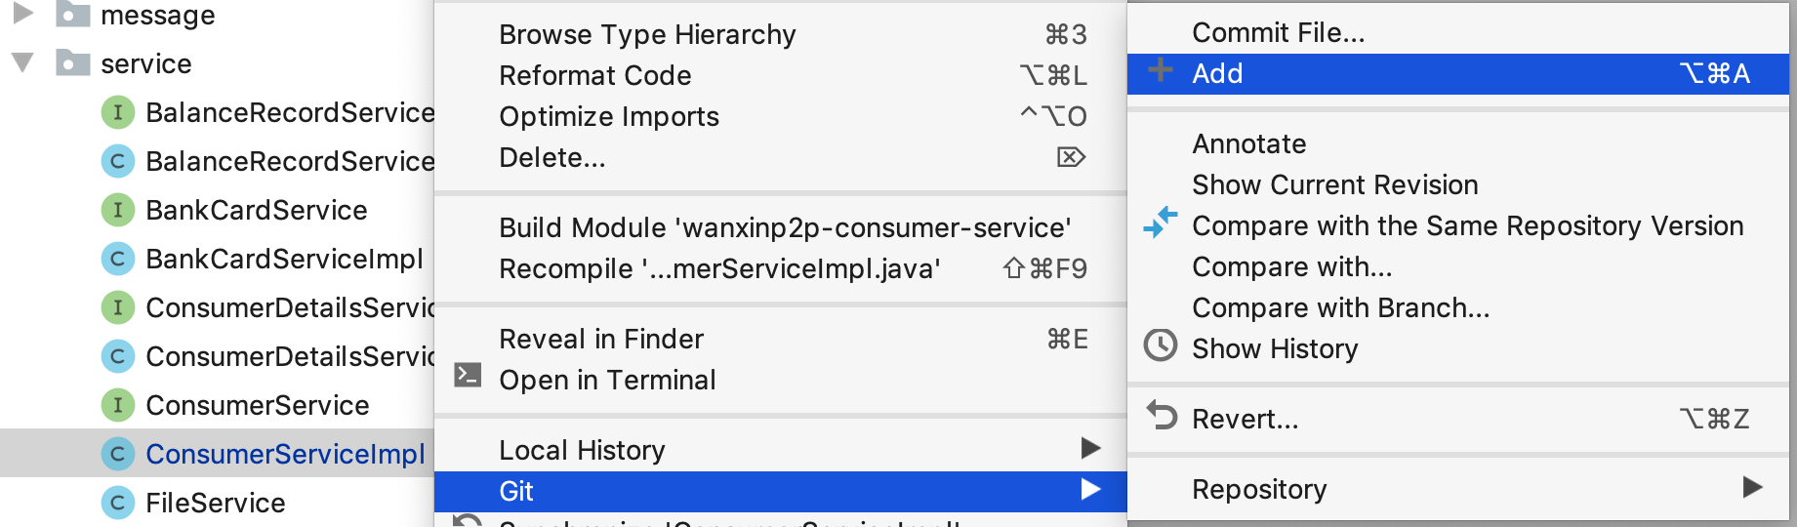Select ConsumerService in the project tree
Image resolution: width=1797 pixels, height=527 pixels.
tap(257, 405)
